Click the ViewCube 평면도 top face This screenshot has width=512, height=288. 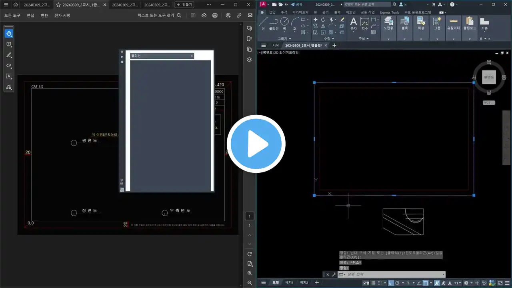[489, 77]
